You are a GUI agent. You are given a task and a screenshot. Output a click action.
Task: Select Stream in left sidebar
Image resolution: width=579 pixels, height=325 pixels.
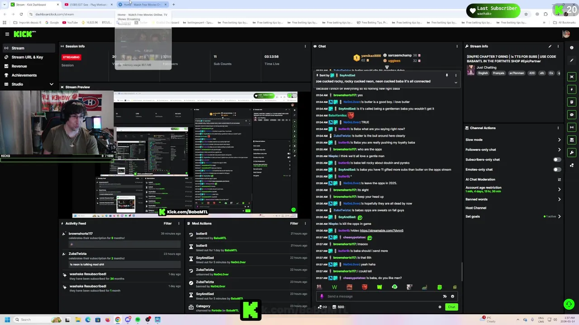tap(29, 48)
